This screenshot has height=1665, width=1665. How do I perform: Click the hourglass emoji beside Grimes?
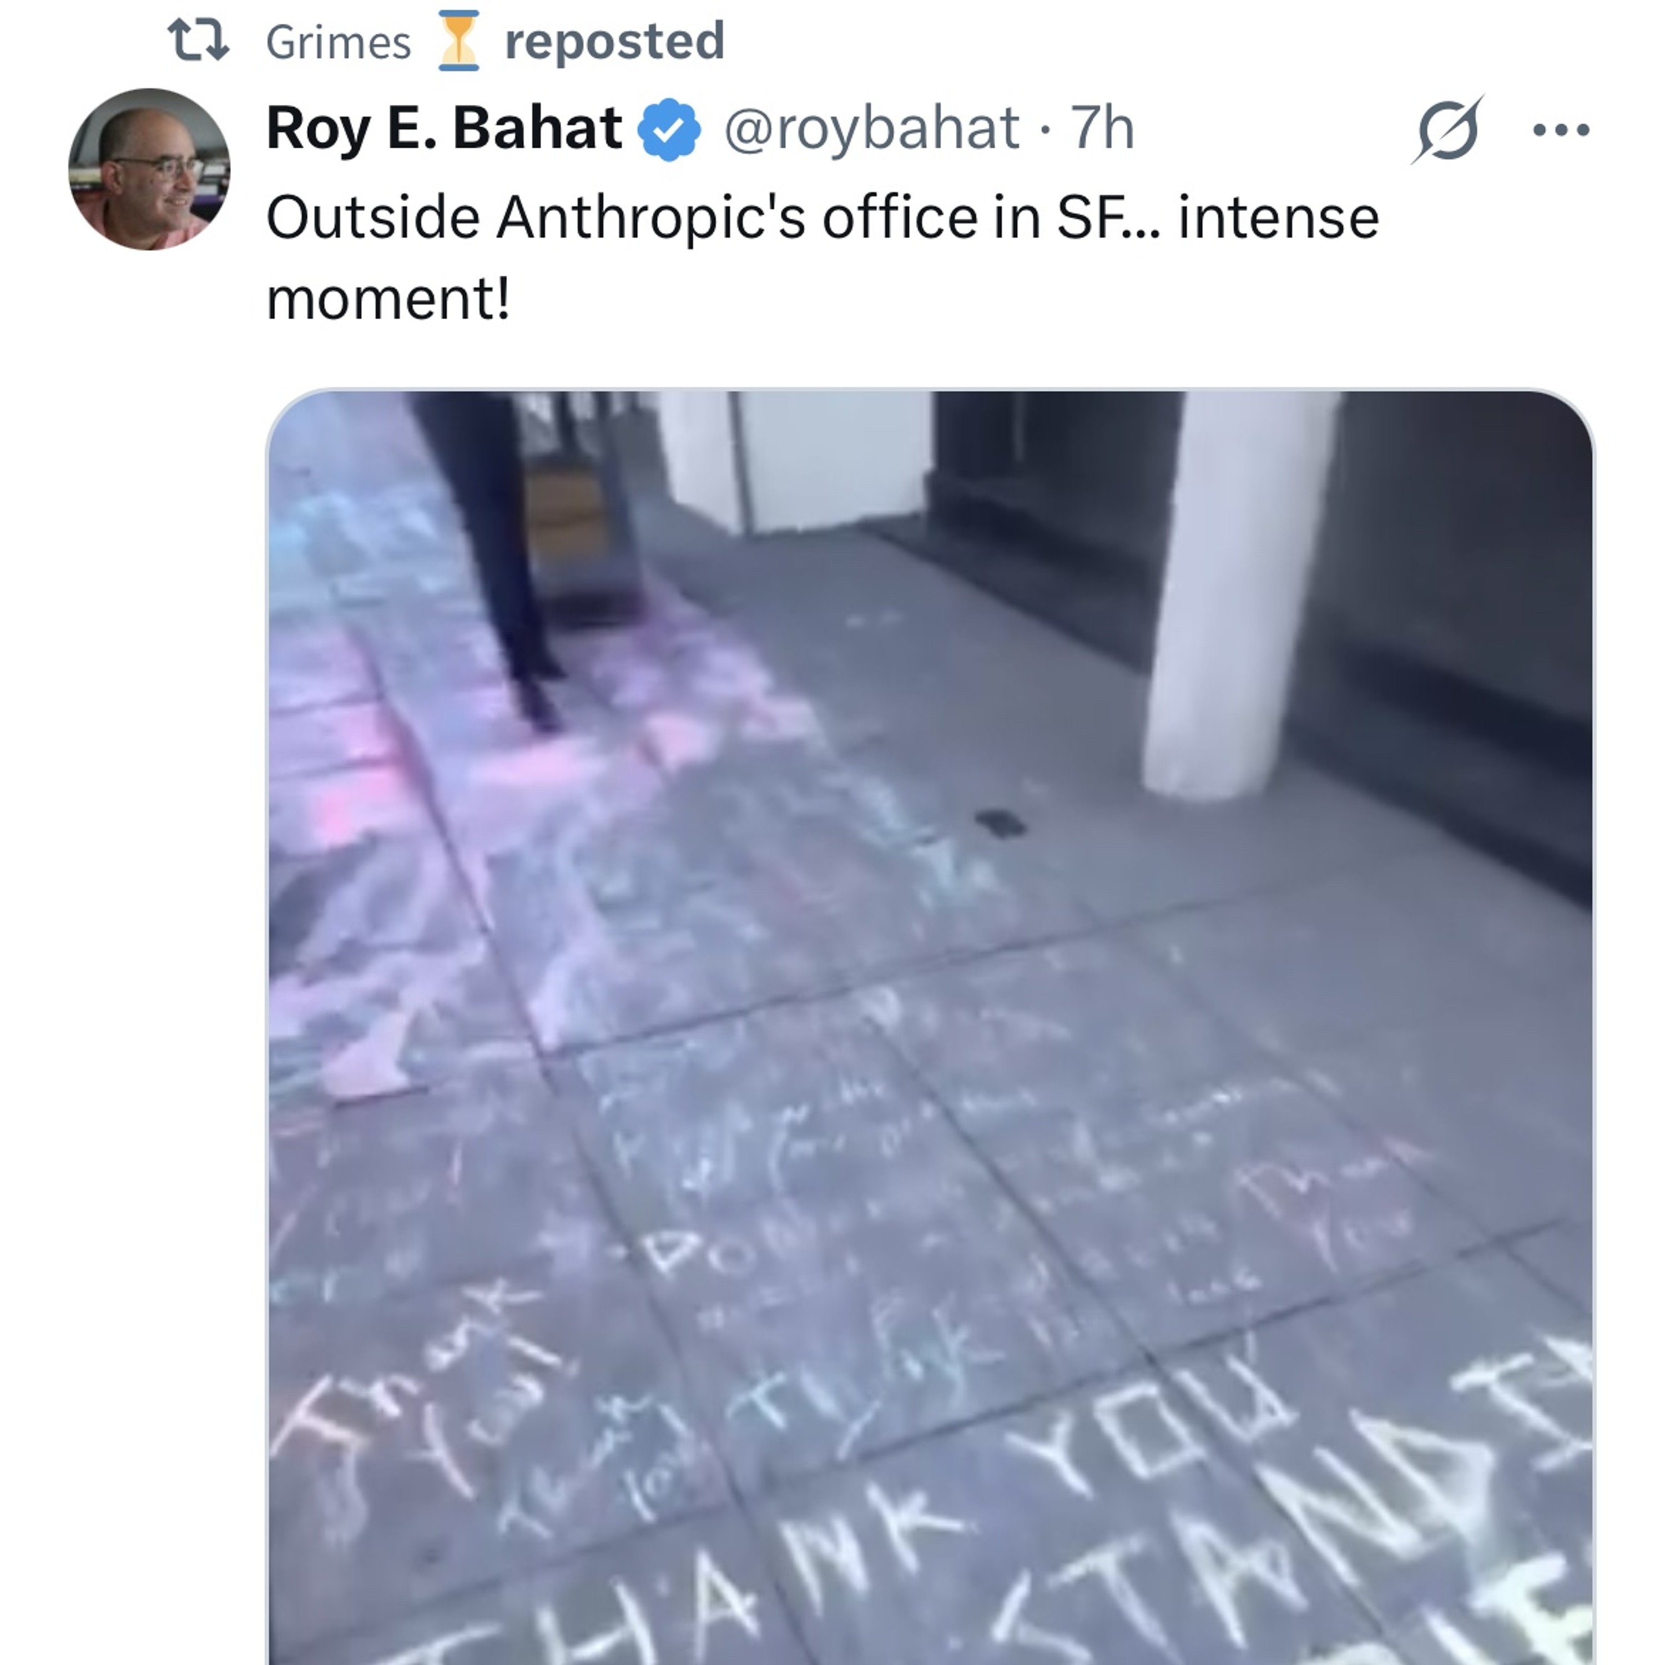[458, 41]
